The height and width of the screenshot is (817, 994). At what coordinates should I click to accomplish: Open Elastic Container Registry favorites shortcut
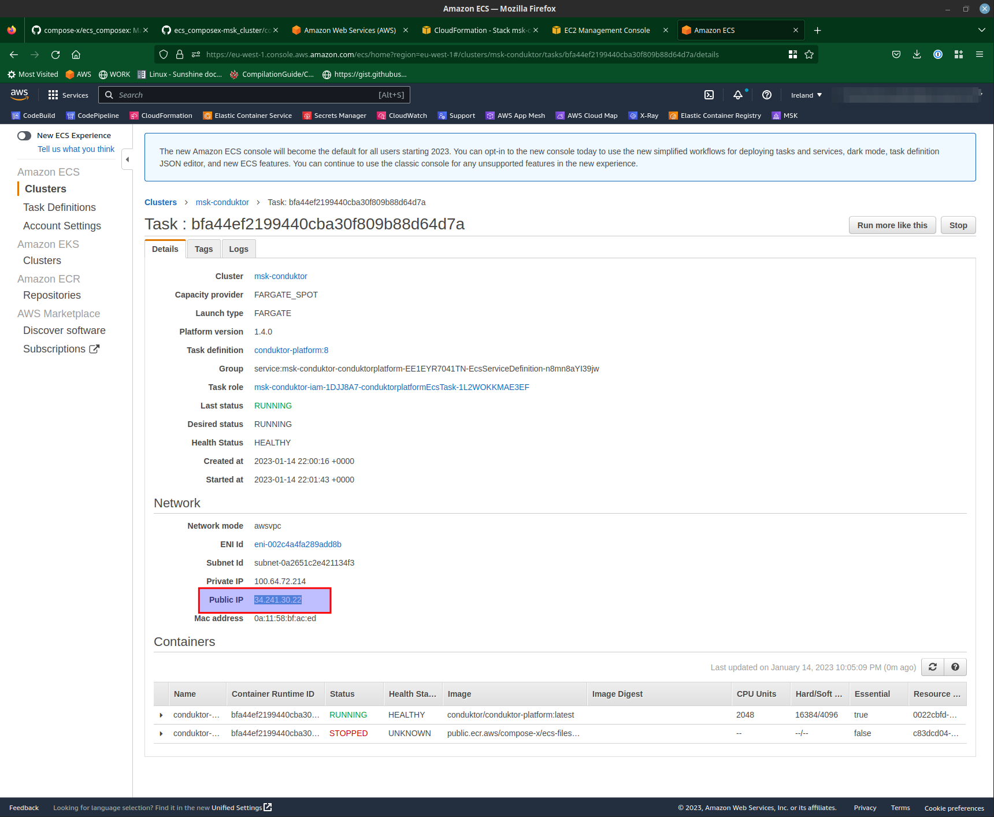pyautogui.click(x=715, y=116)
